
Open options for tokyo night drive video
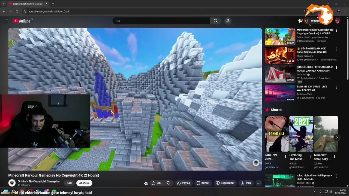pyautogui.click(x=336, y=176)
